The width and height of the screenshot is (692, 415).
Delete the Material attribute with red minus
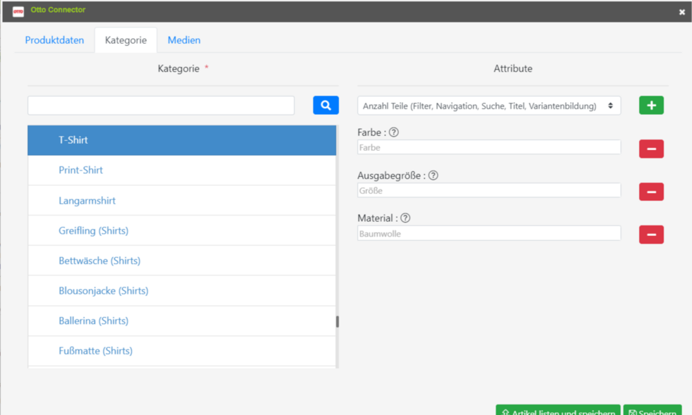(x=651, y=235)
